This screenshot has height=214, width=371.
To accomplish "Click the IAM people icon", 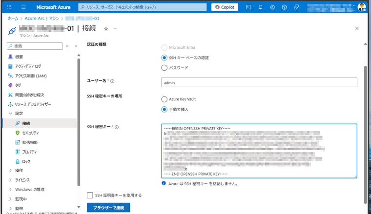I will 10,76.
